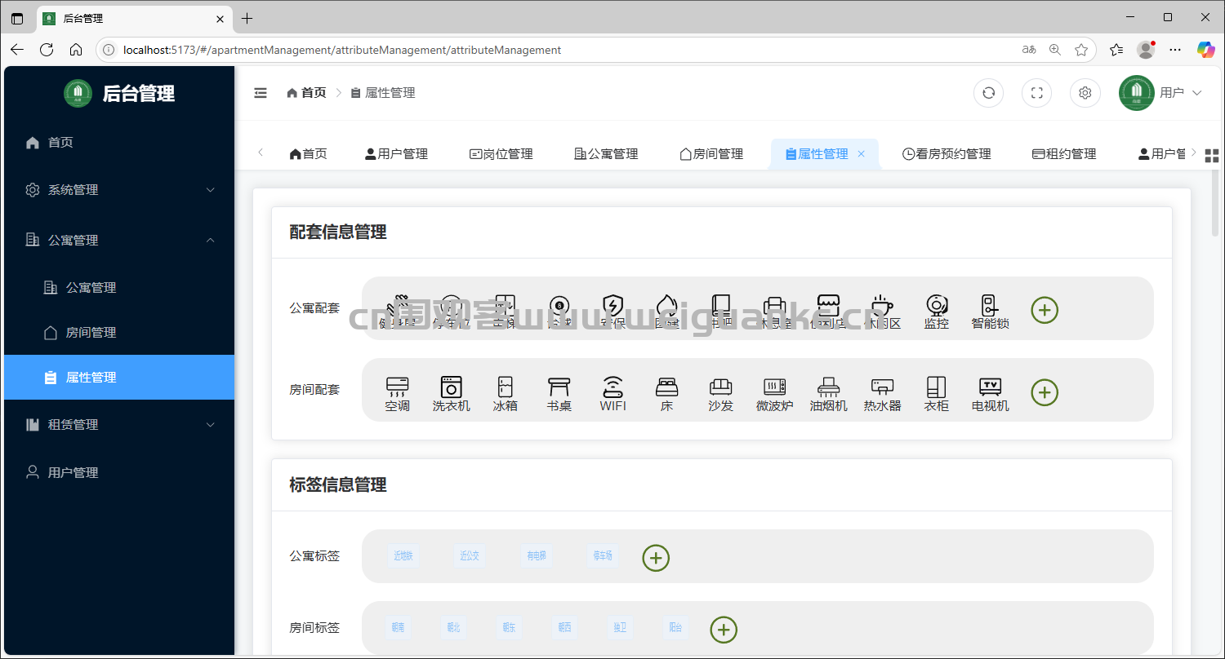Switch to the 首页 tab
Screen dimensions: 1225x659
point(308,154)
